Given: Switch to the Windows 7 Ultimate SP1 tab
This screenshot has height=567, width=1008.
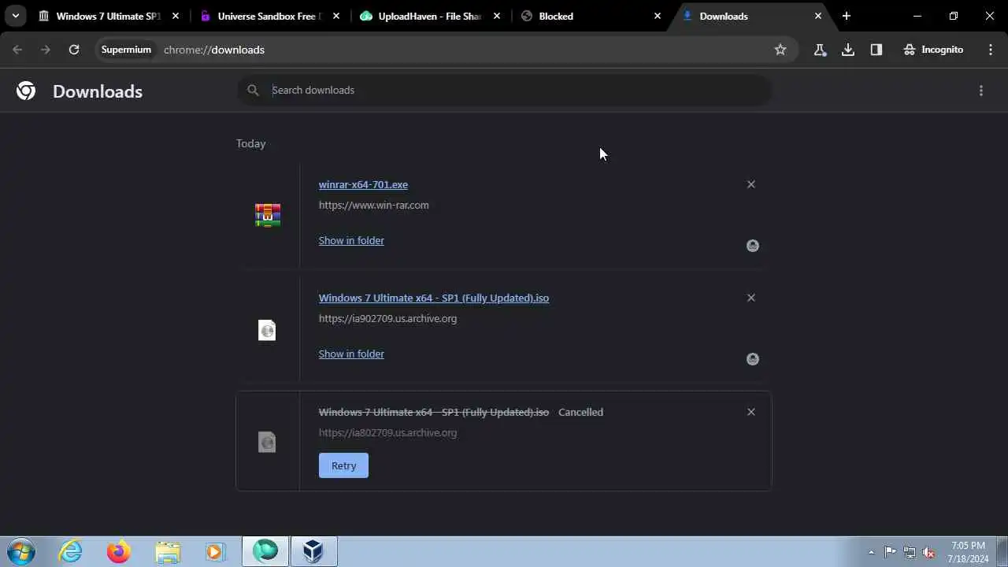Looking at the screenshot, I should (109, 16).
